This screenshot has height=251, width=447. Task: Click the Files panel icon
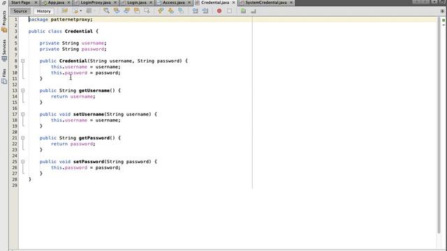(x=4, y=81)
